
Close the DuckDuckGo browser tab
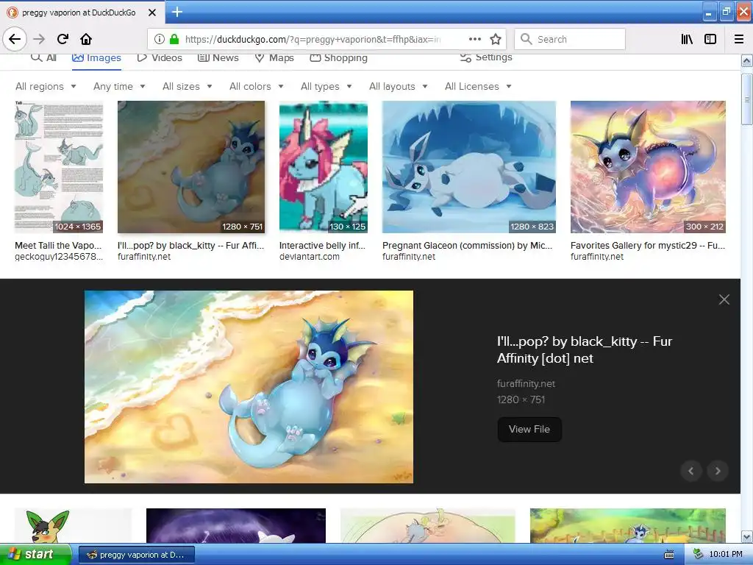pyautogui.click(x=152, y=13)
